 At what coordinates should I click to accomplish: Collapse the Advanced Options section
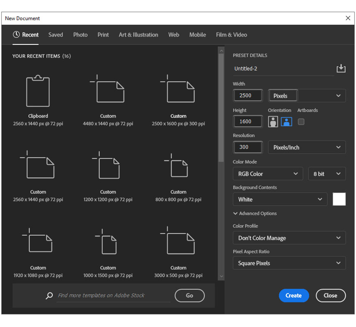tap(255, 213)
